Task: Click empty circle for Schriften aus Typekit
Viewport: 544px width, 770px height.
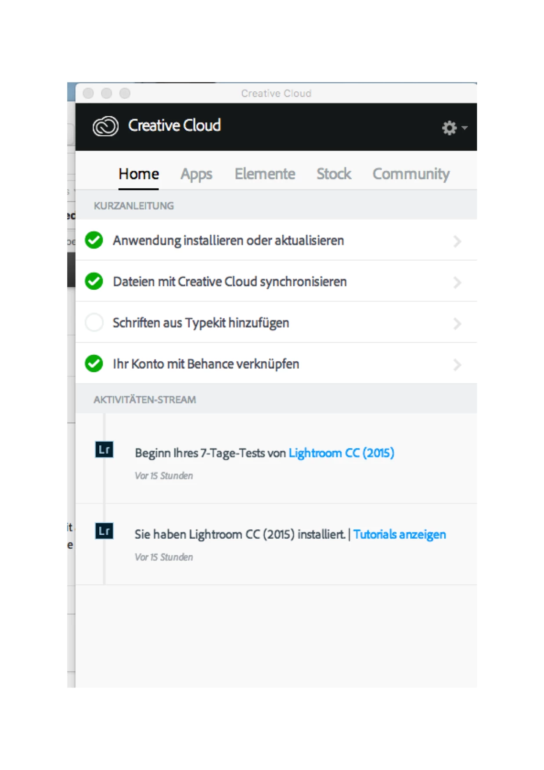Action: [x=94, y=323]
